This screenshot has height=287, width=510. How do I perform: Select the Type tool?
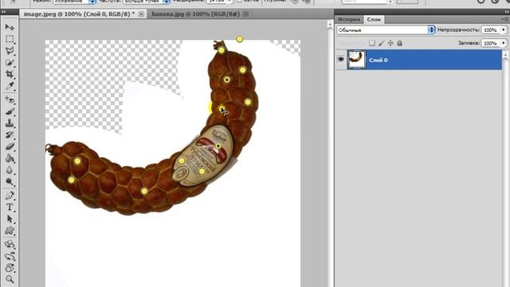coord(10,207)
